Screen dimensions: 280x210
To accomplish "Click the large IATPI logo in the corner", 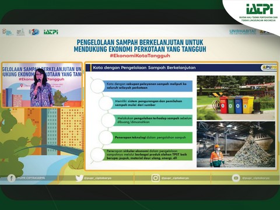I will point(260,9).
